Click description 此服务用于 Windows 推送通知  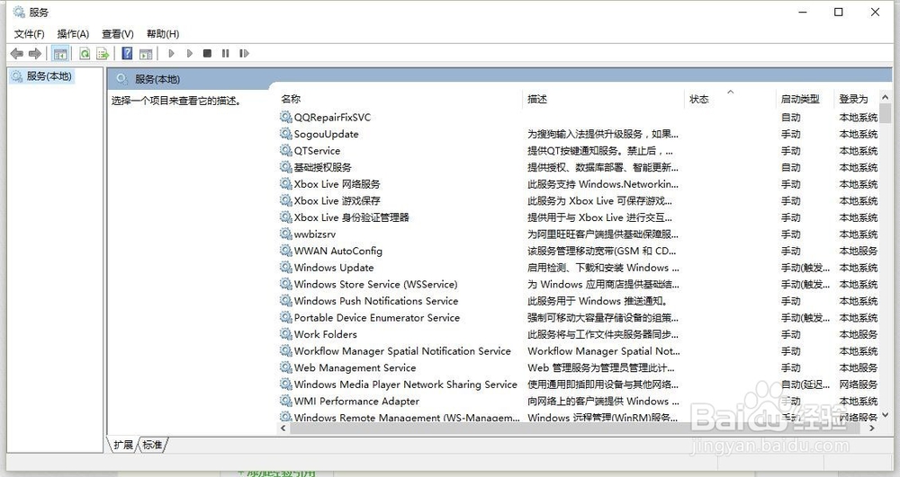tap(598, 301)
